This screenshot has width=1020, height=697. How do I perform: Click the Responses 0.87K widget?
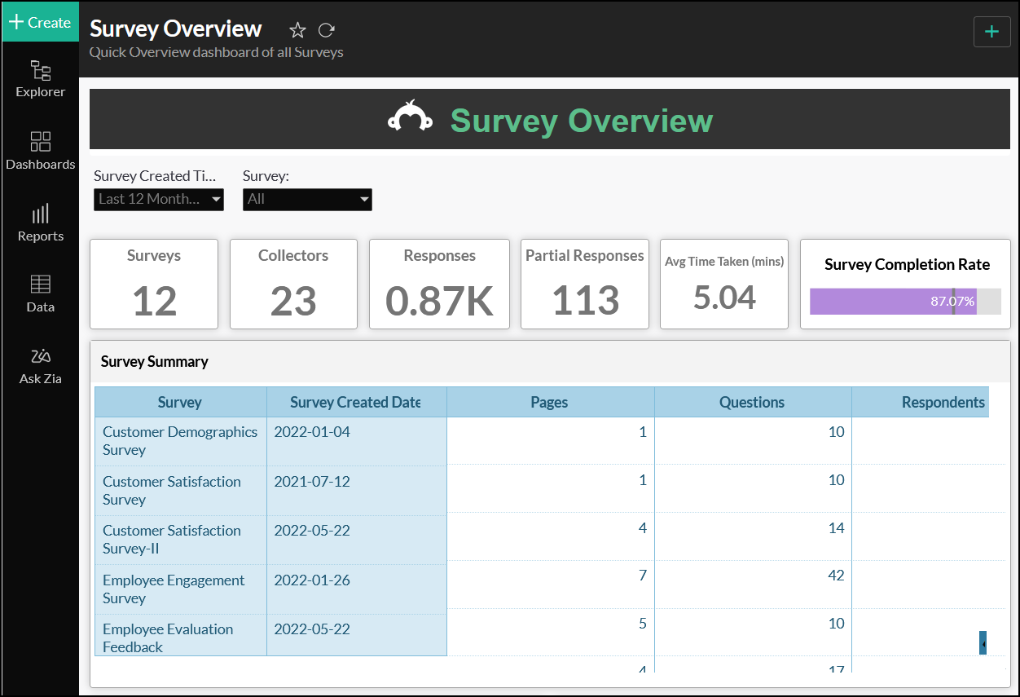pos(439,284)
